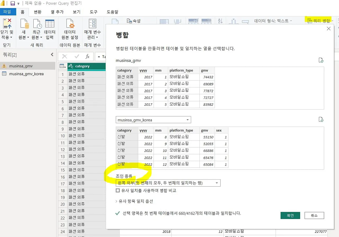Viewport: 339px width, 237px height.
Task: Click the save icon in the title bar
Action: (13, 3)
